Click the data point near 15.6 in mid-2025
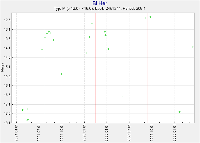This screenshot has width=200, height=143. [134, 77]
